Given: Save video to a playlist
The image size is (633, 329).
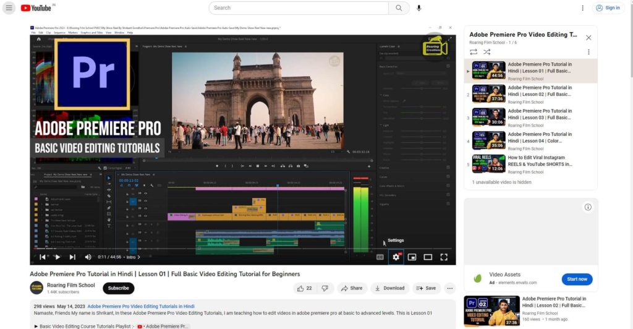Looking at the screenshot, I should tap(426, 288).
